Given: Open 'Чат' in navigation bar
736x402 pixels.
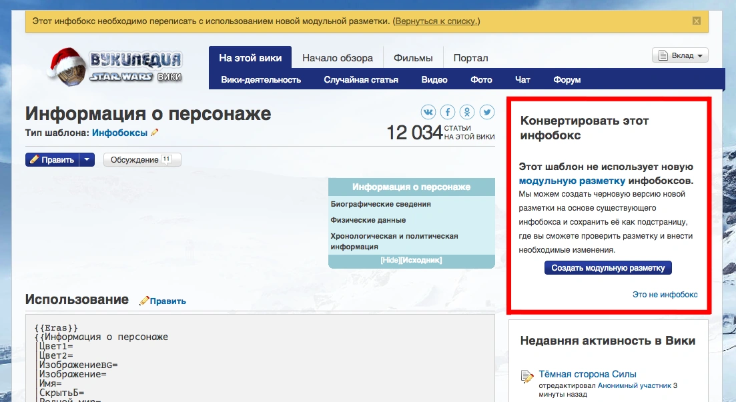Looking at the screenshot, I should (522, 80).
